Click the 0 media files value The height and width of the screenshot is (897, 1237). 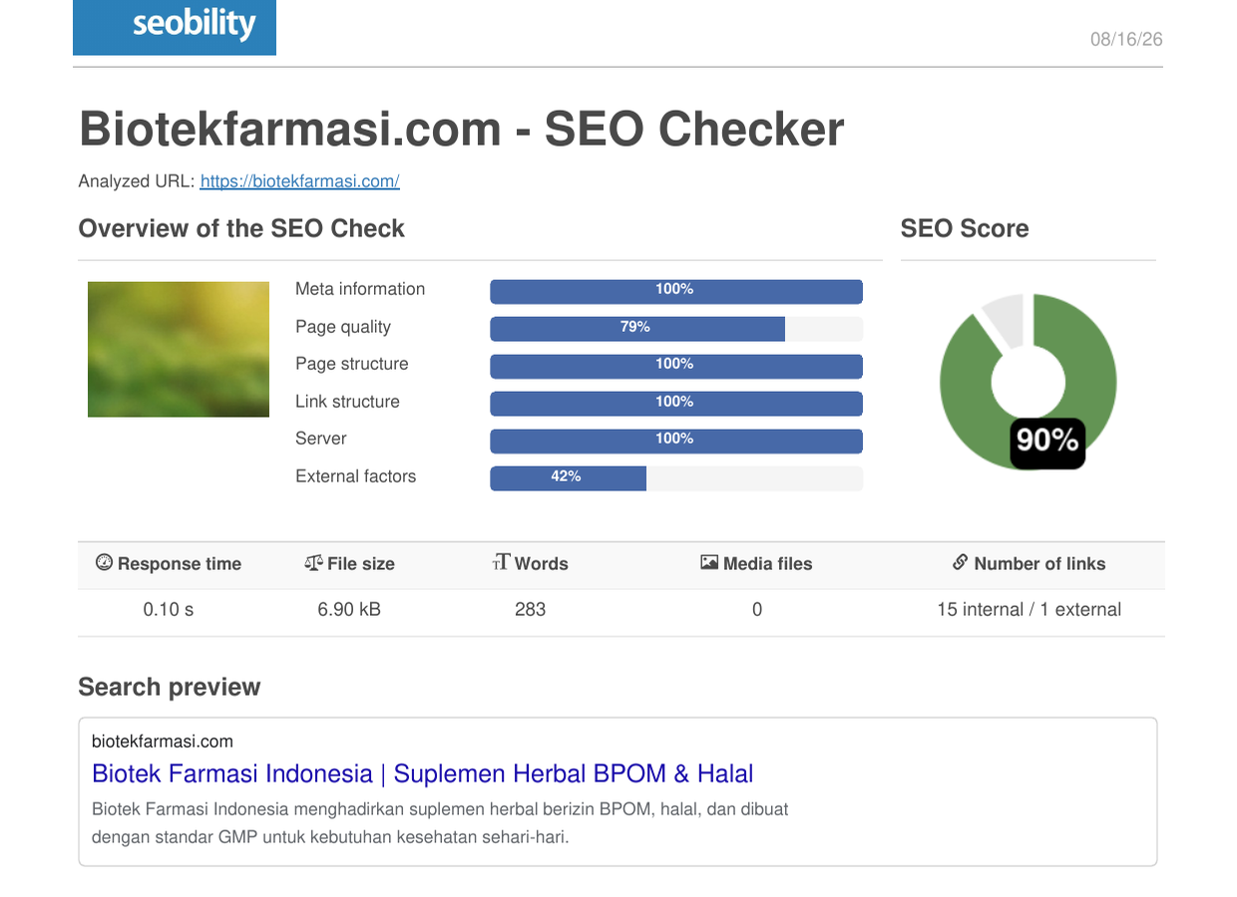click(x=757, y=609)
